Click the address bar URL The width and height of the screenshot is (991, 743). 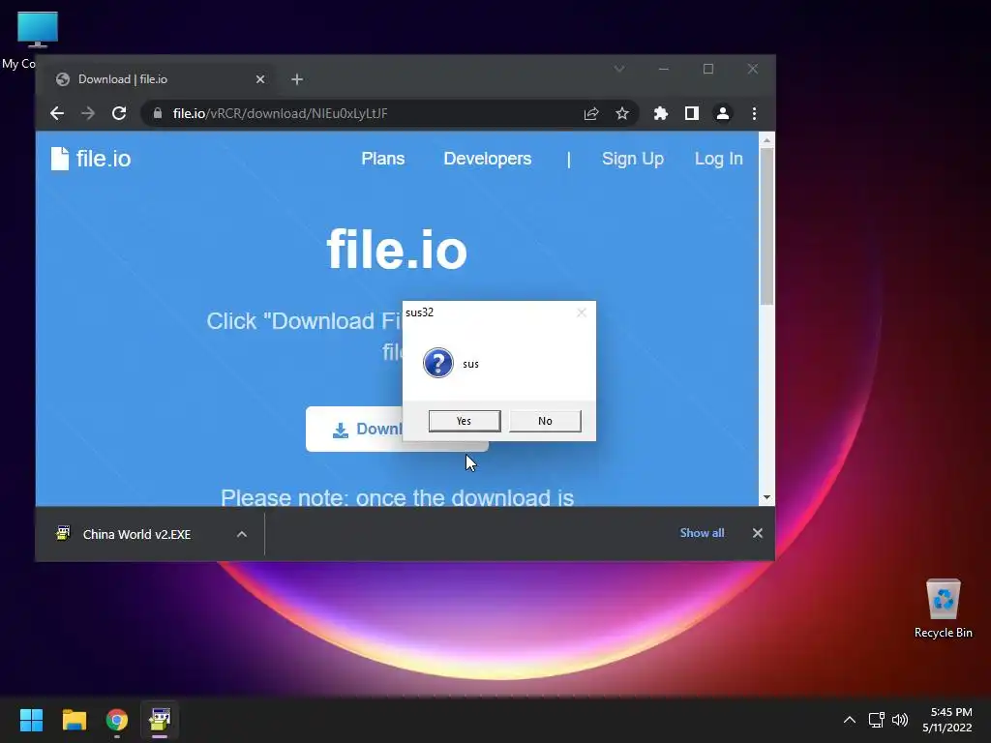pyautogui.click(x=280, y=114)
